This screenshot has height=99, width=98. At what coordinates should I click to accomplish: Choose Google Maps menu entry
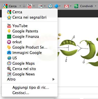pyautogui.click(x=30, y=63)
